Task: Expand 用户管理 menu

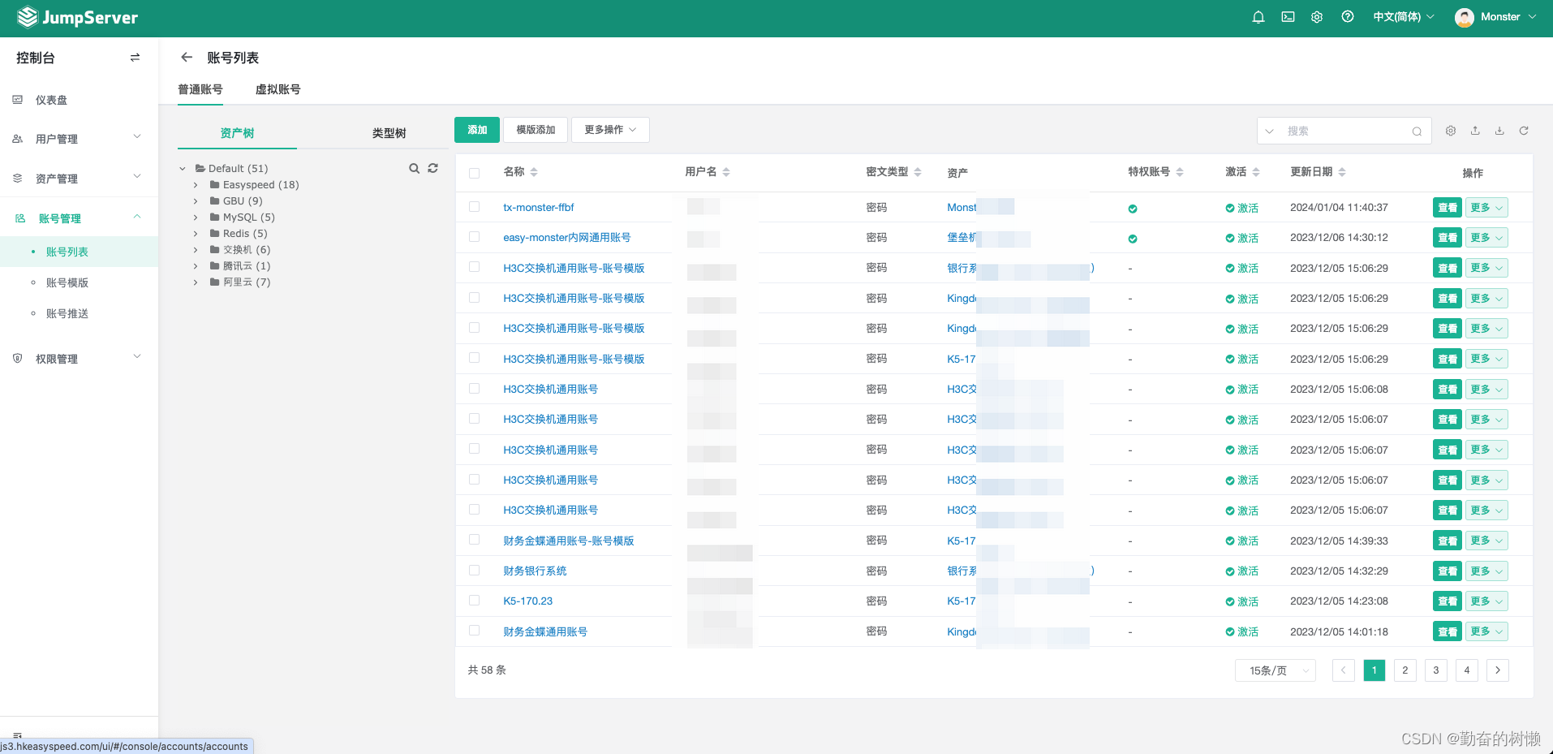Action: [x=79, y=139]
